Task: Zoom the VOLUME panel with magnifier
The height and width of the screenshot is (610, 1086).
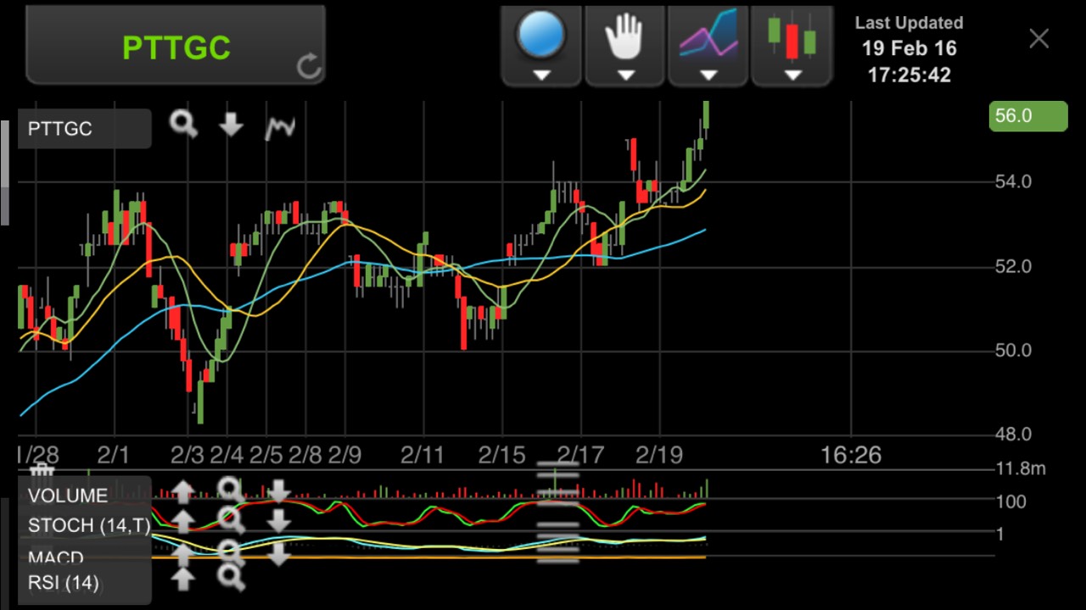Action: tap(230, 490)
